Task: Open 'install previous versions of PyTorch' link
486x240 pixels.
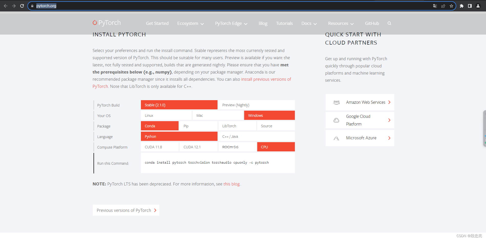Action: click(266, 79)
